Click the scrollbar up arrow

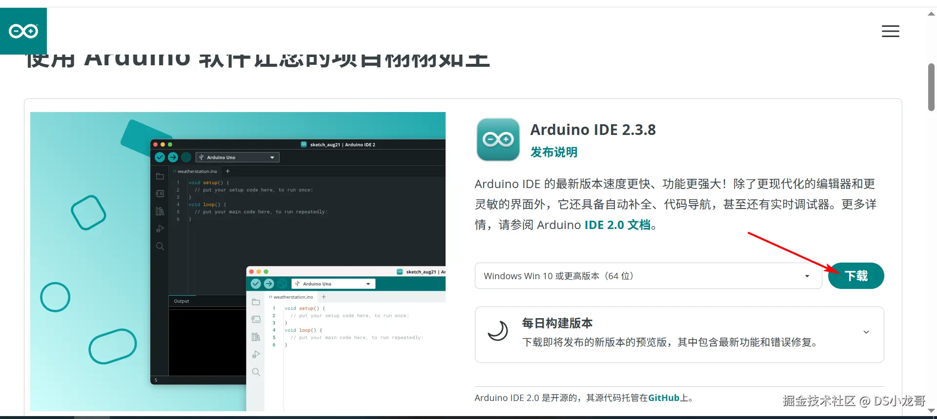click(x=931, y=14)
